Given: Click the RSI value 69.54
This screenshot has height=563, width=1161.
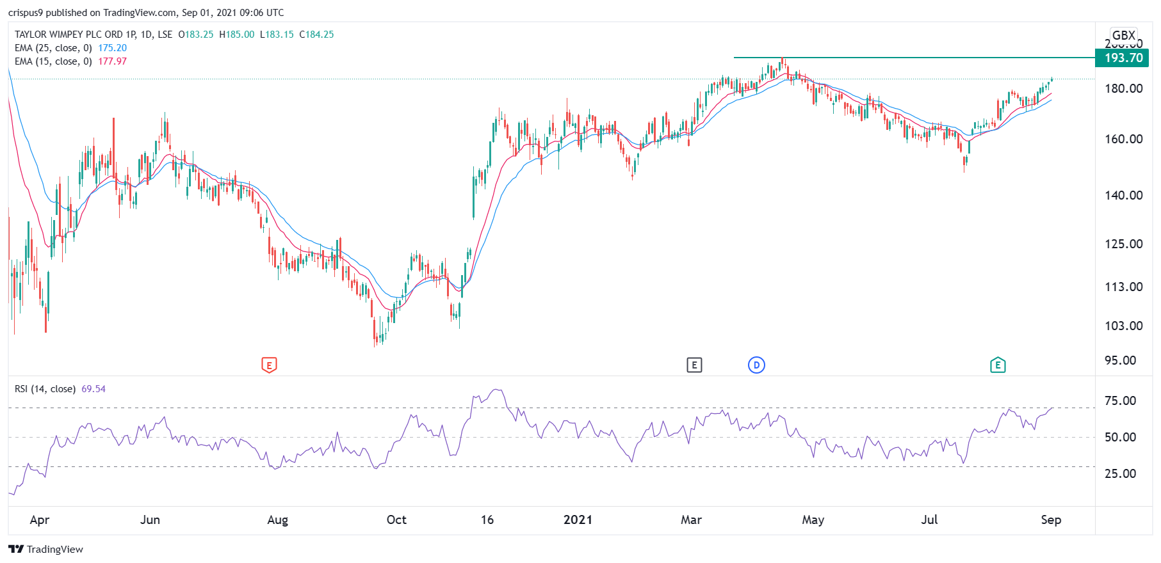Looking at the screenshot, I should (x=93, y=389).
